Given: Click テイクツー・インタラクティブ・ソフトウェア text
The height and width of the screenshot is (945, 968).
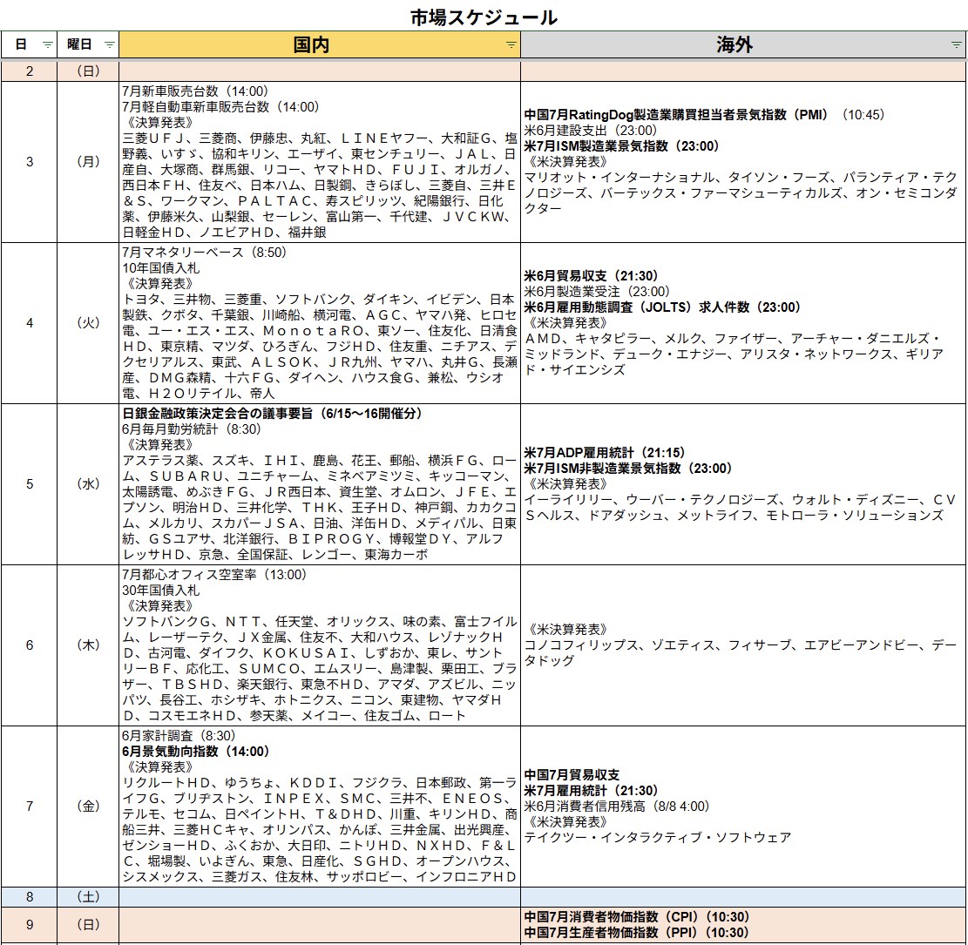Looking at the screenshot, I should tap(658, 838).
